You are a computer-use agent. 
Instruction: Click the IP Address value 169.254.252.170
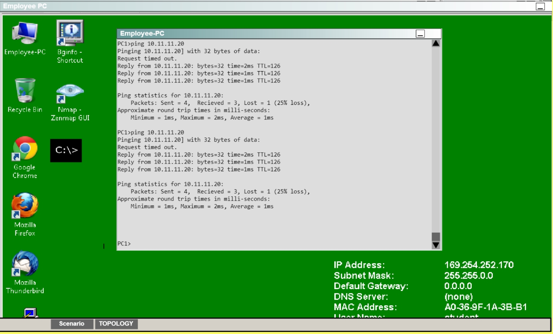pos(479,265)
